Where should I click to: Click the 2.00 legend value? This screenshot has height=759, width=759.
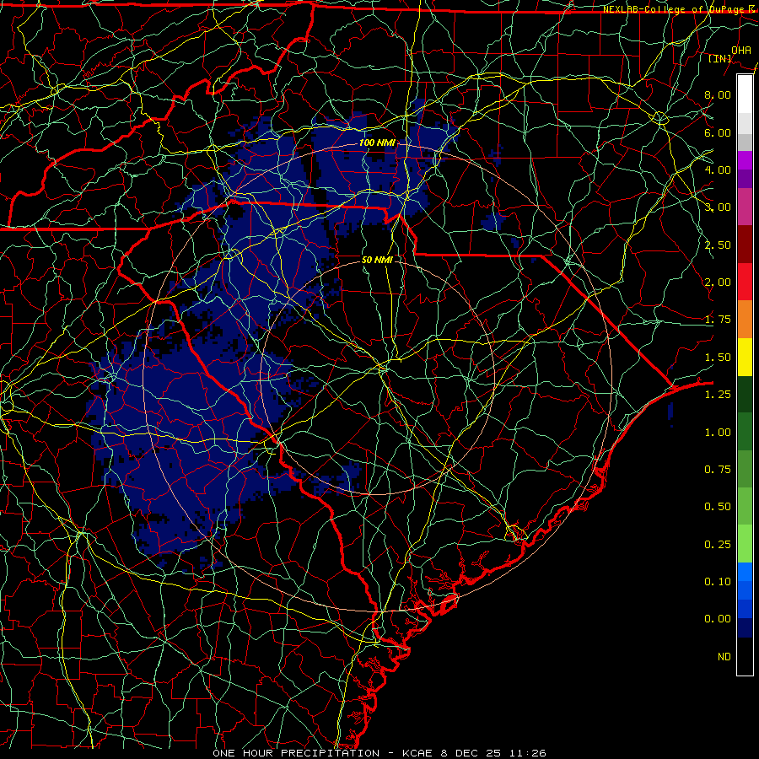coord(718,283)
